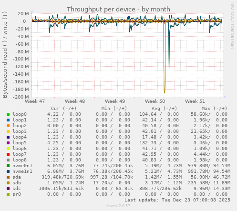Click the 'Week 47' axis label
237x211 pixels.
(35, 101)
